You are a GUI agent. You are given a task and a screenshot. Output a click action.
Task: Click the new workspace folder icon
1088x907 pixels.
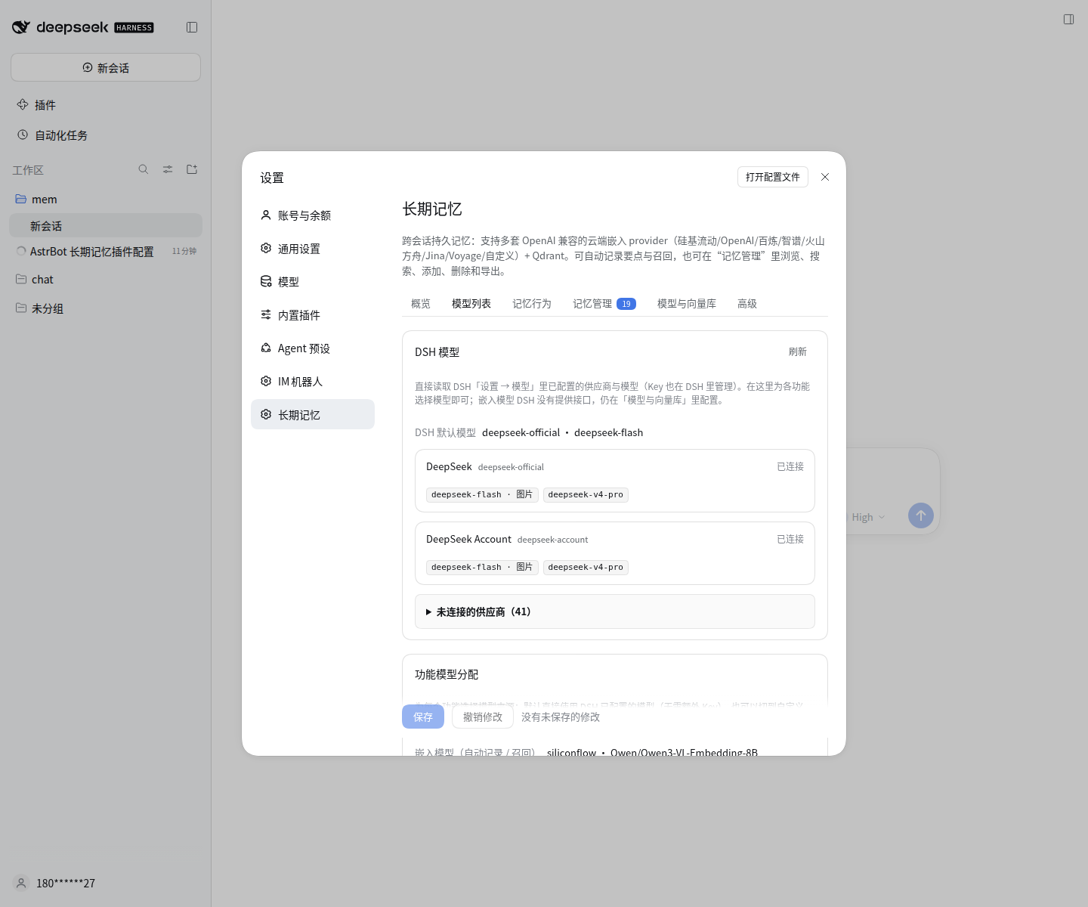point(192,169)
